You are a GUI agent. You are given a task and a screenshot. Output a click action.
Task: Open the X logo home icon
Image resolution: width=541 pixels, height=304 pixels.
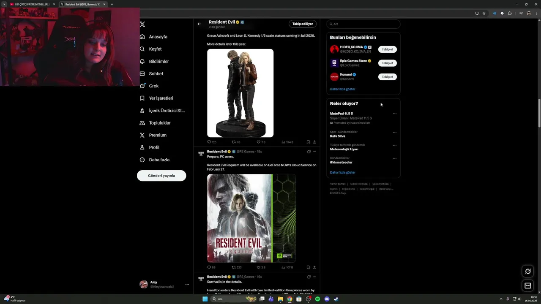142,24
